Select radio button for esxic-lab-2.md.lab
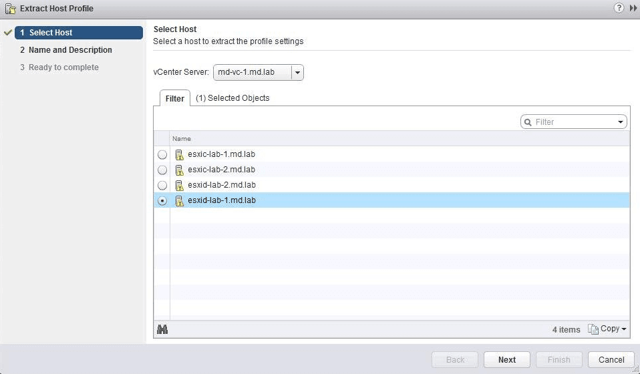 [162, 170]
